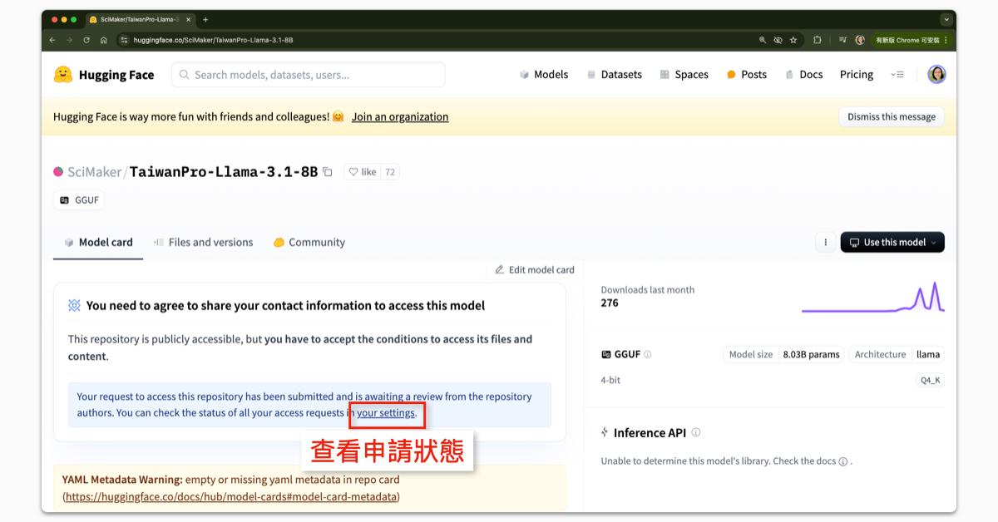Click the '4-bit' quantization label
This screenshot has height=522, width=998.
[610, 380]
